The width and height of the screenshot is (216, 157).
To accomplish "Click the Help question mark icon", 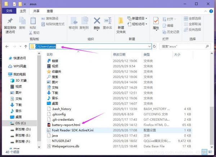I will 211,11.
